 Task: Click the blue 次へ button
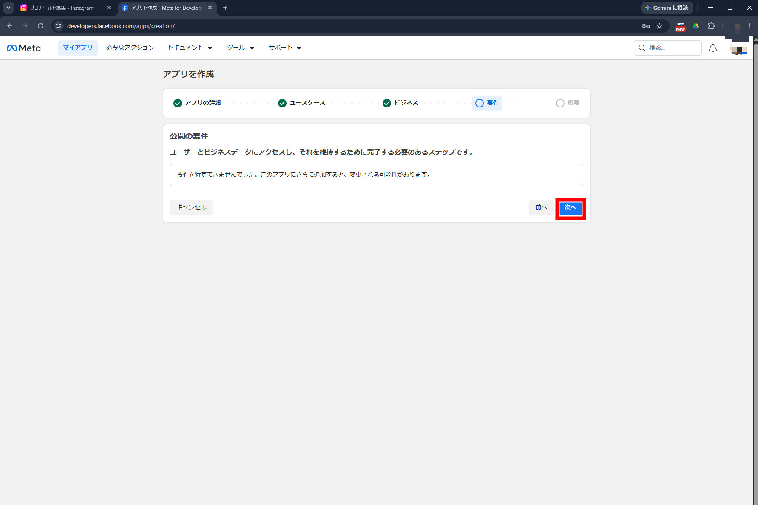(571, 208)
